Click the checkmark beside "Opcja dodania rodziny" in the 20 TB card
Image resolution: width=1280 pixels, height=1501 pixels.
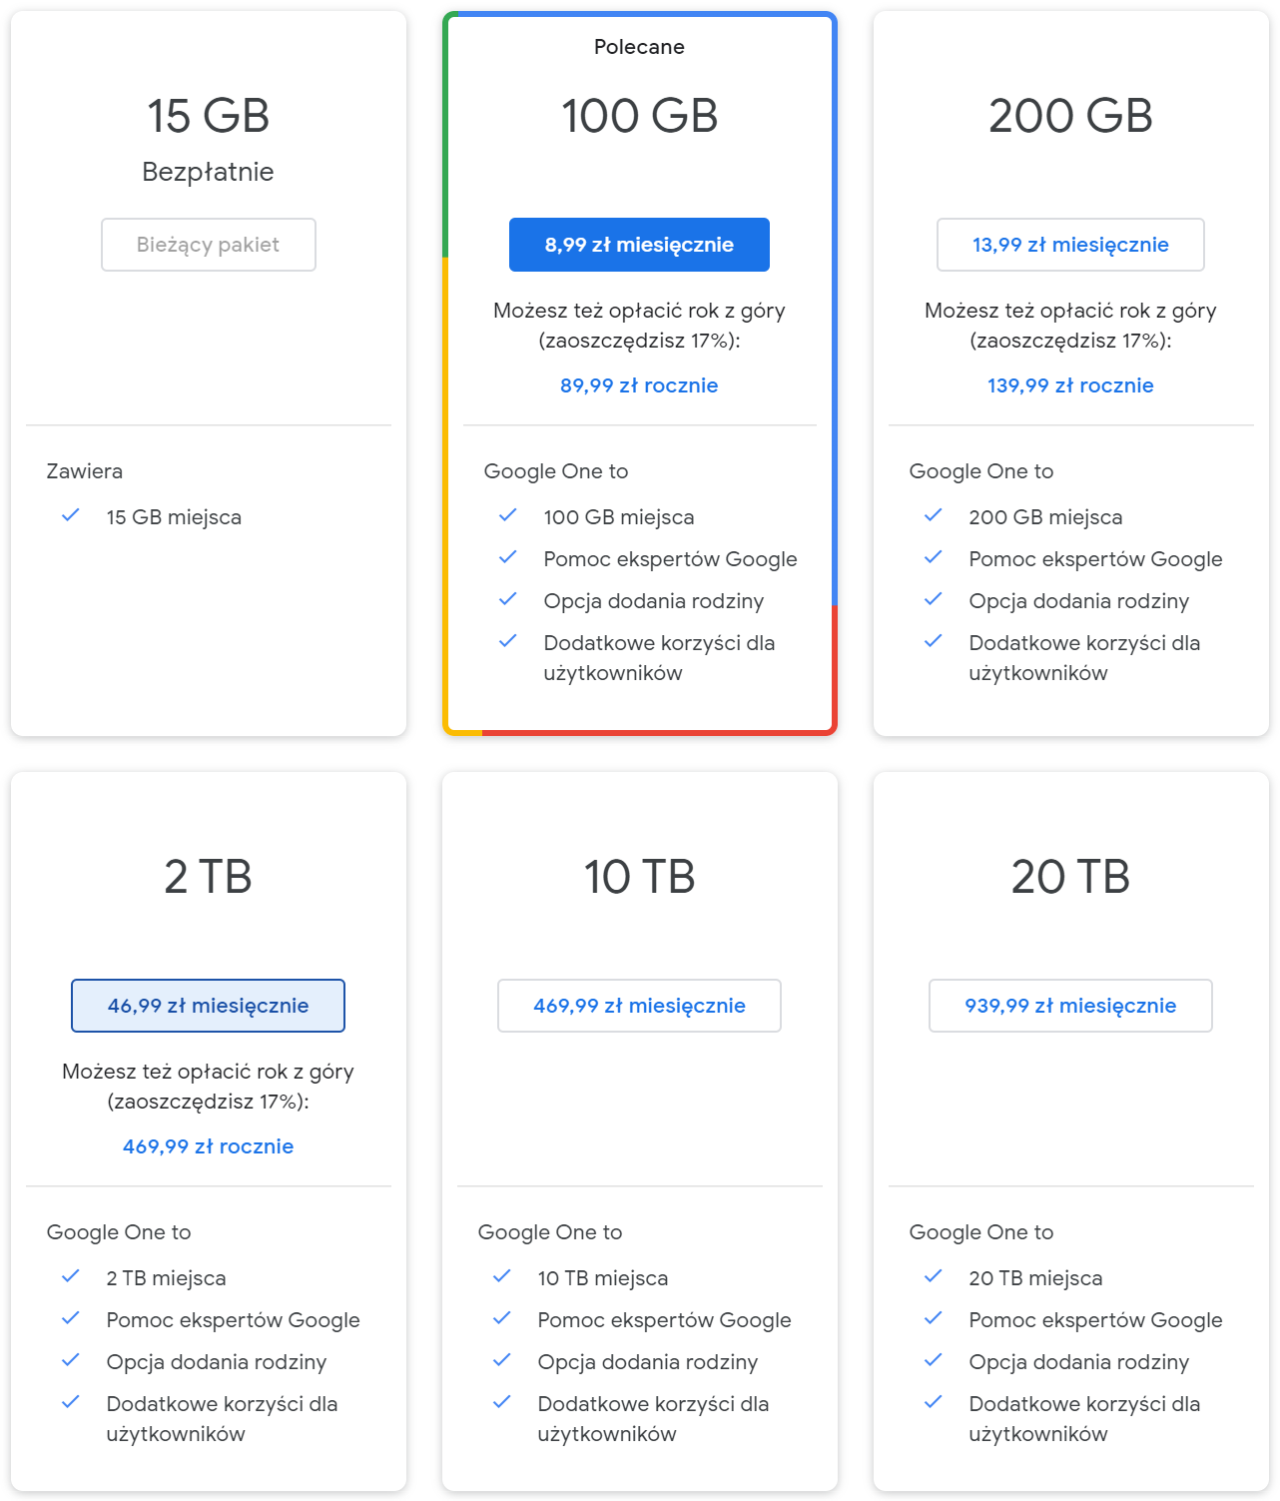(x=934, y=1360)
